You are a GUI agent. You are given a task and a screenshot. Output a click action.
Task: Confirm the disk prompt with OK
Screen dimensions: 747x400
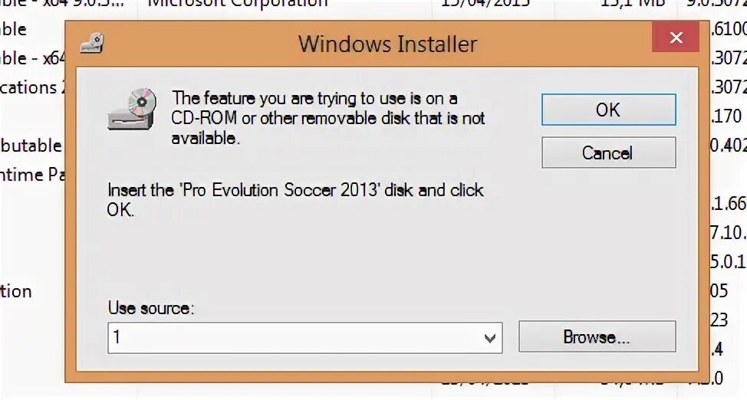[608, 110]
